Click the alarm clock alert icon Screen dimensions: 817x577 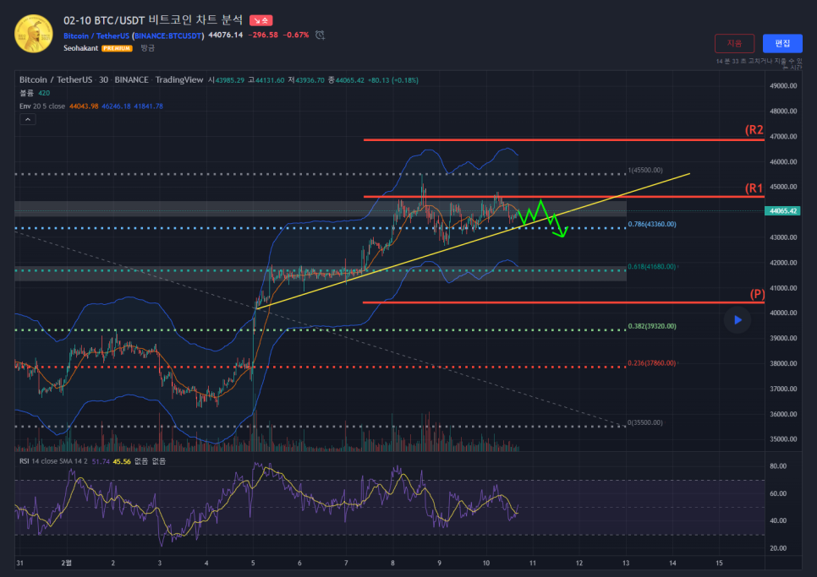(x=320, y=35)
